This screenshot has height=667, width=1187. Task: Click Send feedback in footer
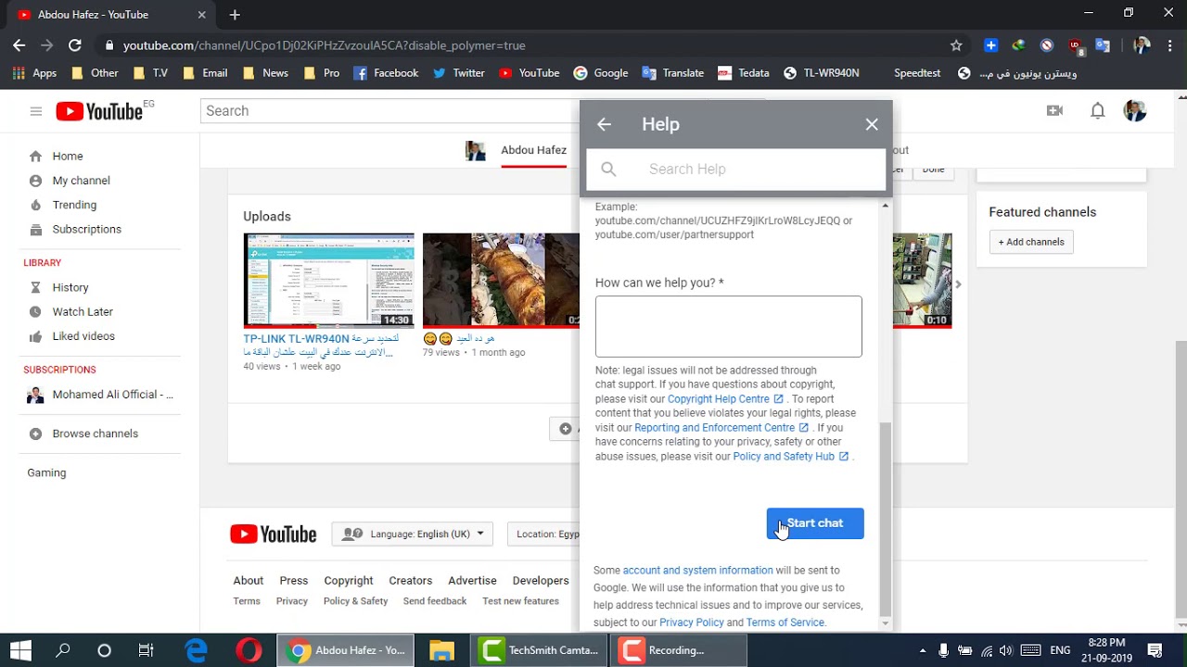coord(435,601)
